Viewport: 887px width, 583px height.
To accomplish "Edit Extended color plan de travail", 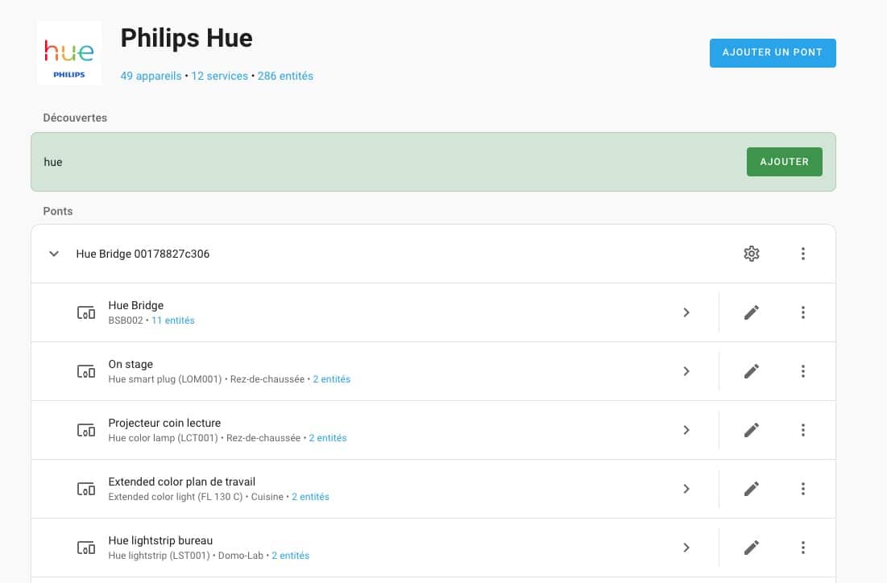I will pos(751,489).
